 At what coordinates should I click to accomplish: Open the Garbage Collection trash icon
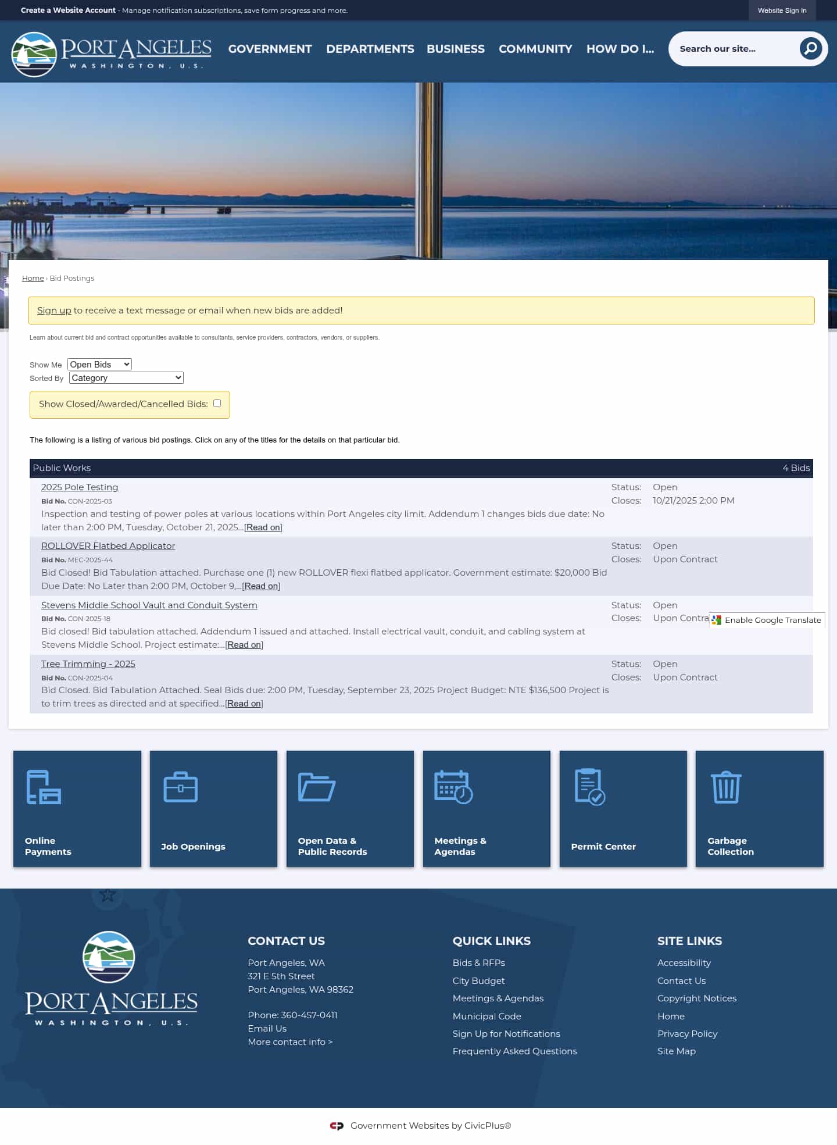pyautogui.click(x=726, y=787)
